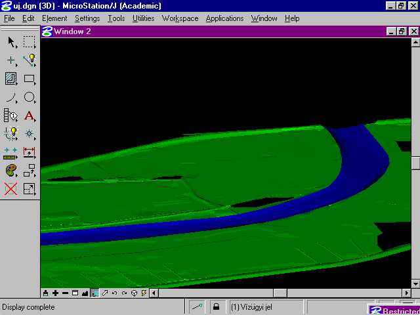
Task: Open the Utilities menu
Action: [x=143, y=18]
